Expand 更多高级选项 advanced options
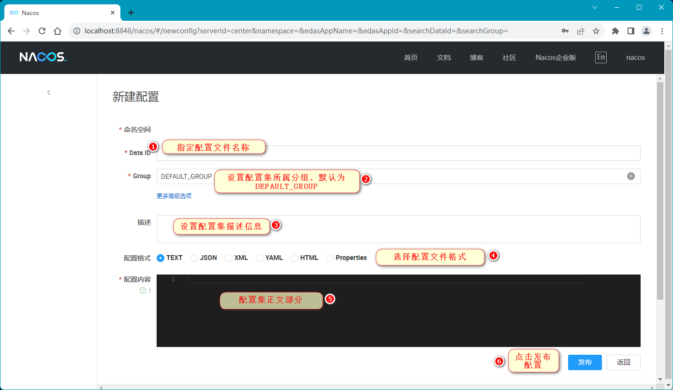The height and width of the screenshot is (390, 673). 174,196
